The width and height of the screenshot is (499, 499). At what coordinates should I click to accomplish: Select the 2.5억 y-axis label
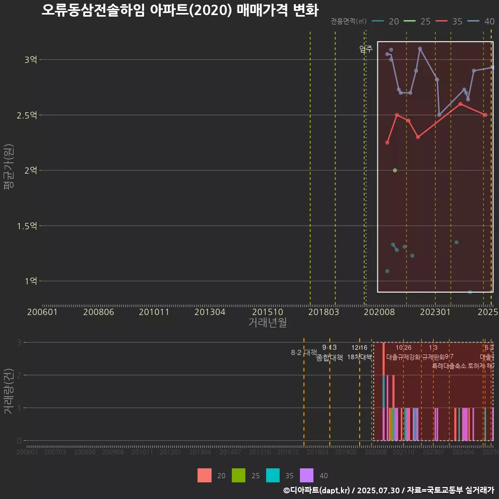pos(27,115)
